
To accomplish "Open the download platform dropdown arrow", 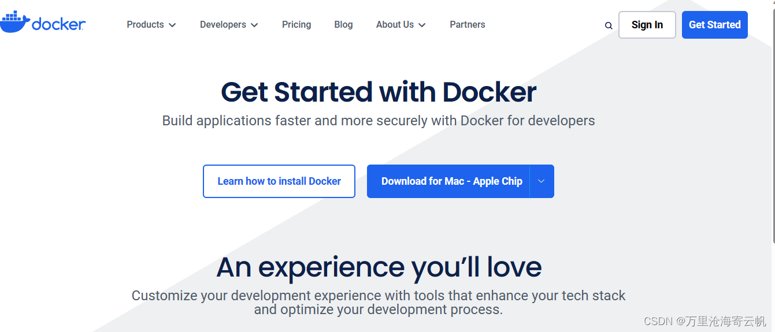I will 542,181.
